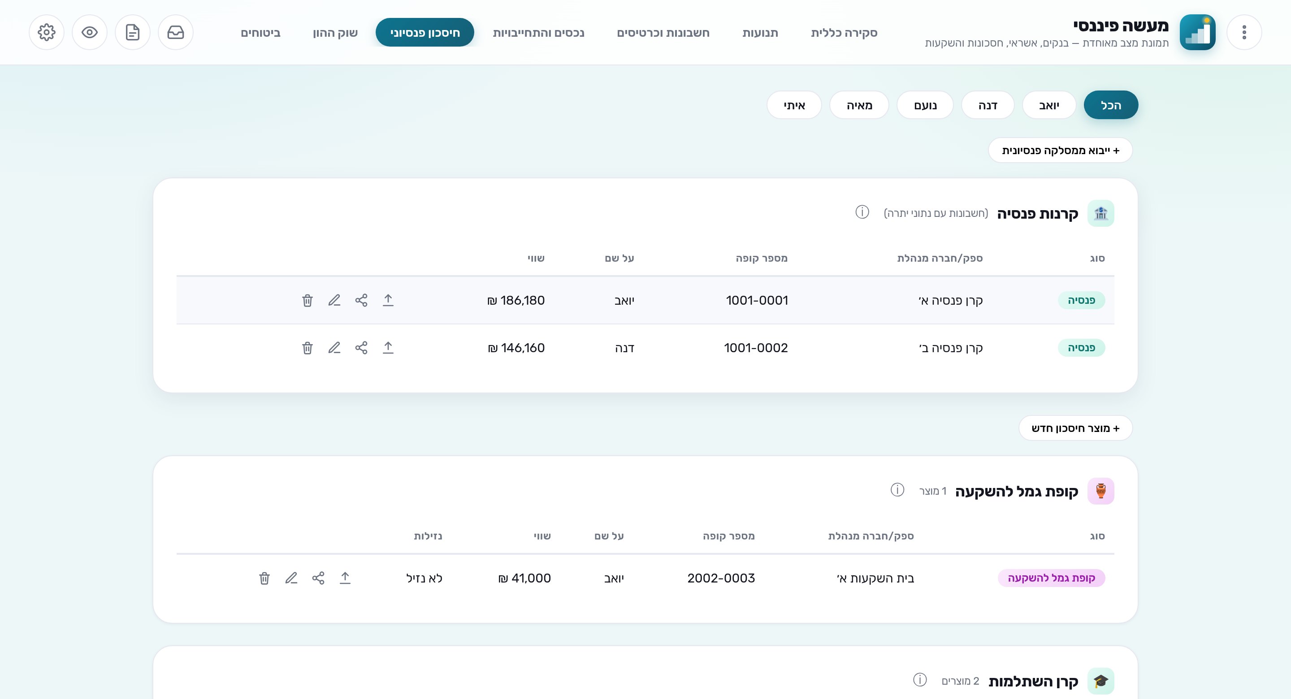
Task: Click the fund number 2002-0003
Action: click(x=721, y=578)
